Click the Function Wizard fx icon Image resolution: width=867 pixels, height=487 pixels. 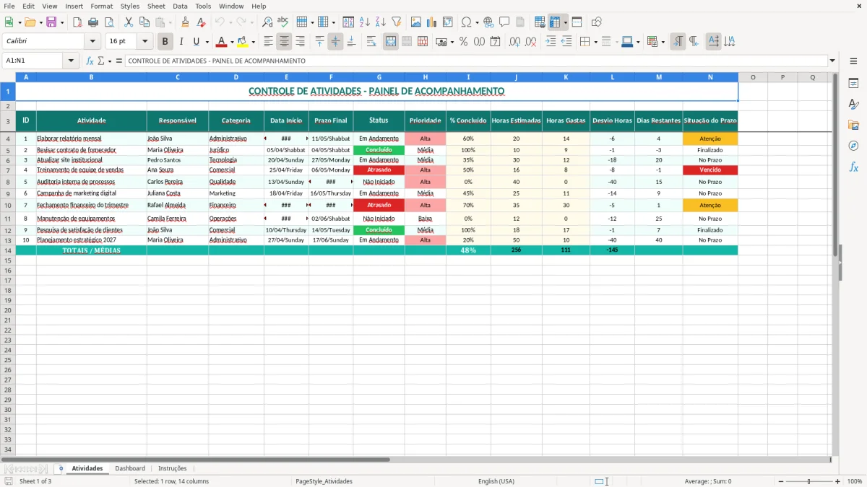pyautogui.click(x=90, y=61)
